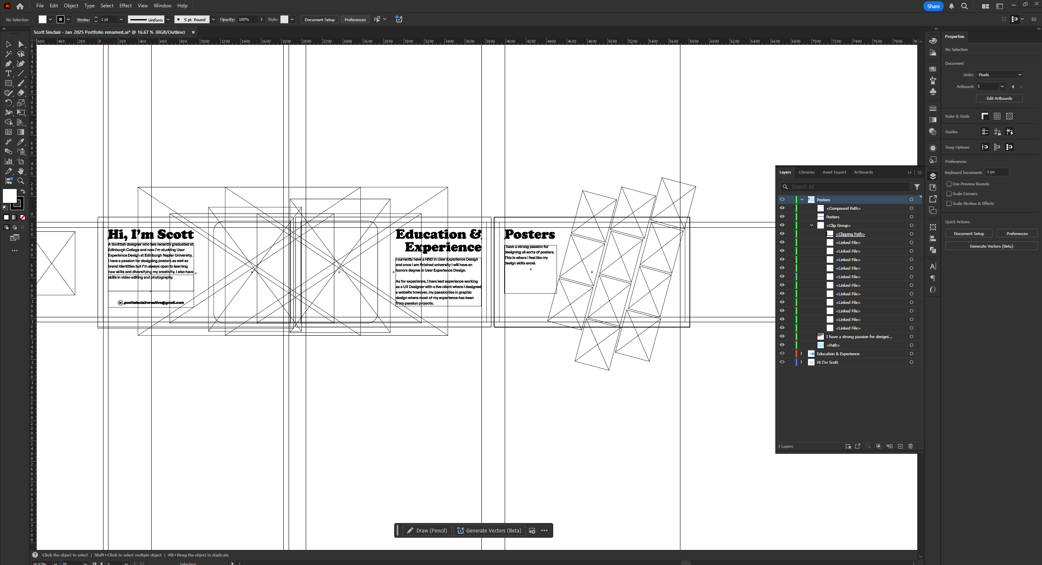
Task: Open the Uniform width profile dropdown
Action: click(x=168, y=19)
